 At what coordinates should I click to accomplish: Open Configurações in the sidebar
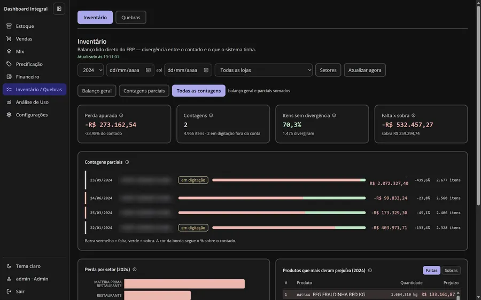pos(34,115)
